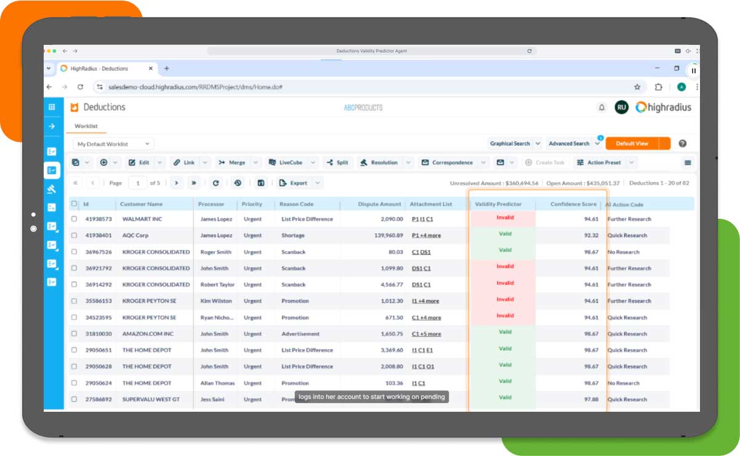Open a new browser tab

pos(166,69)
